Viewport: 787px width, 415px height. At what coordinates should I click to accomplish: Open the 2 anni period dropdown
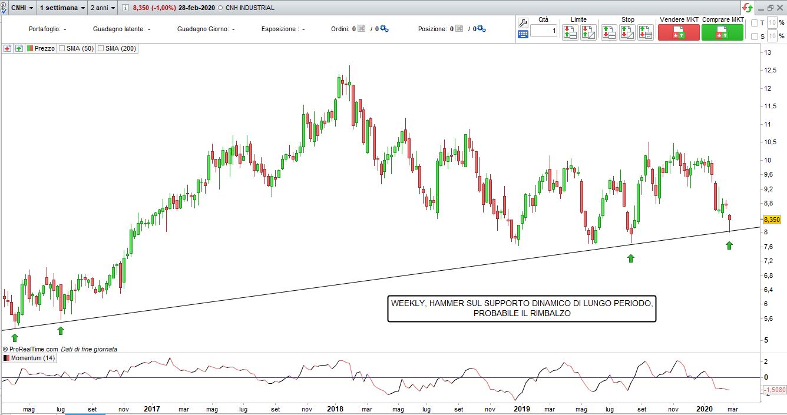pyautogui.click(x=102, y=8)
